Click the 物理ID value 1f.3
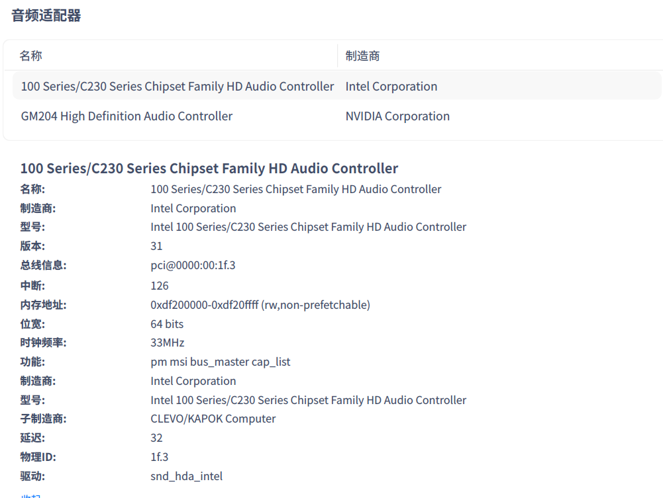This screenshot has height=498, width=663. [160, 457]
